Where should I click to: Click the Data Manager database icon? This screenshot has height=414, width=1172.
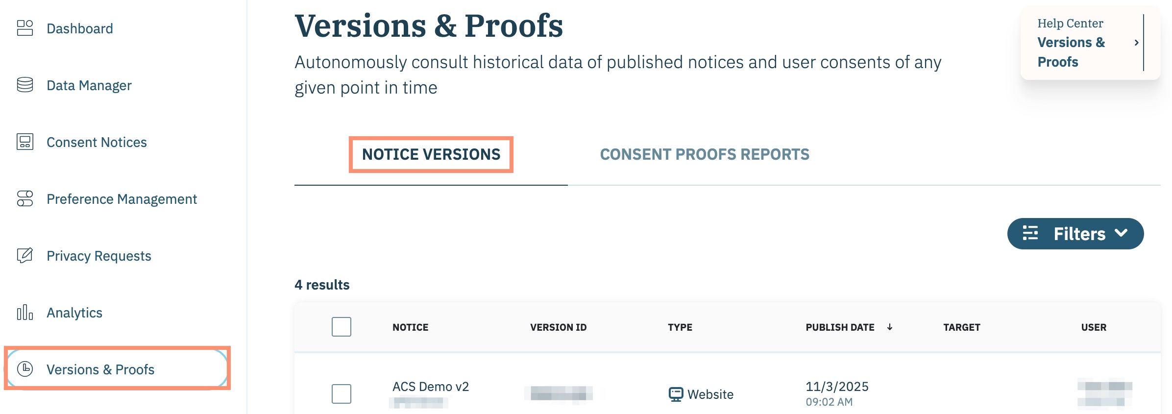[x=25, y=85]
